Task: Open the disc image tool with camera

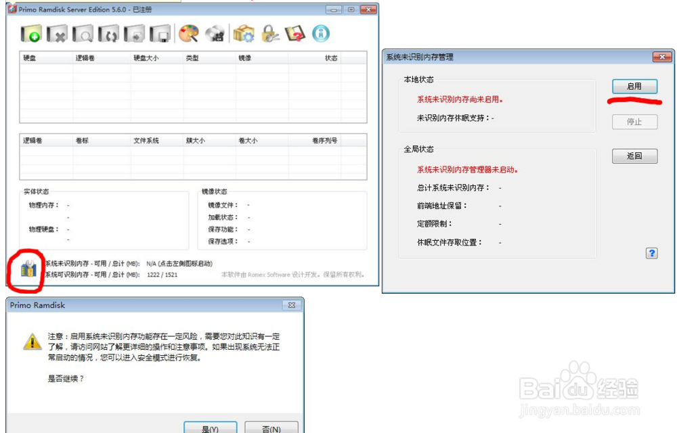Action: point(215,34)
